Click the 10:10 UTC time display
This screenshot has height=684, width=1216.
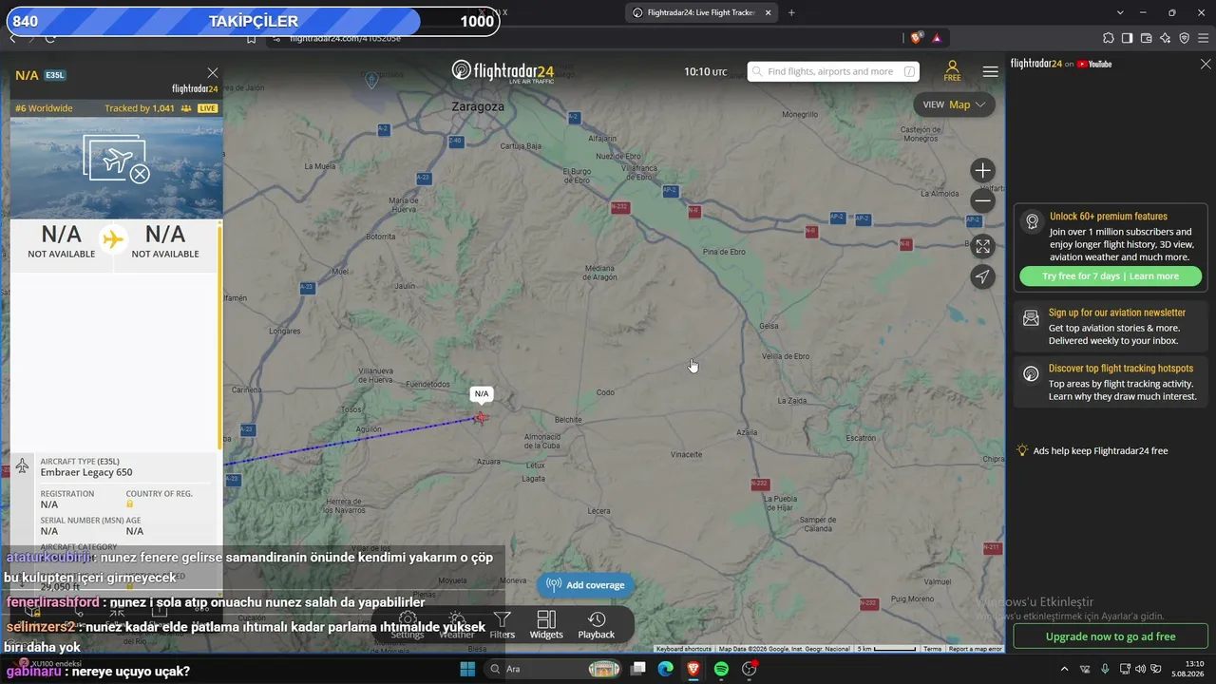(x=706, y=71)
